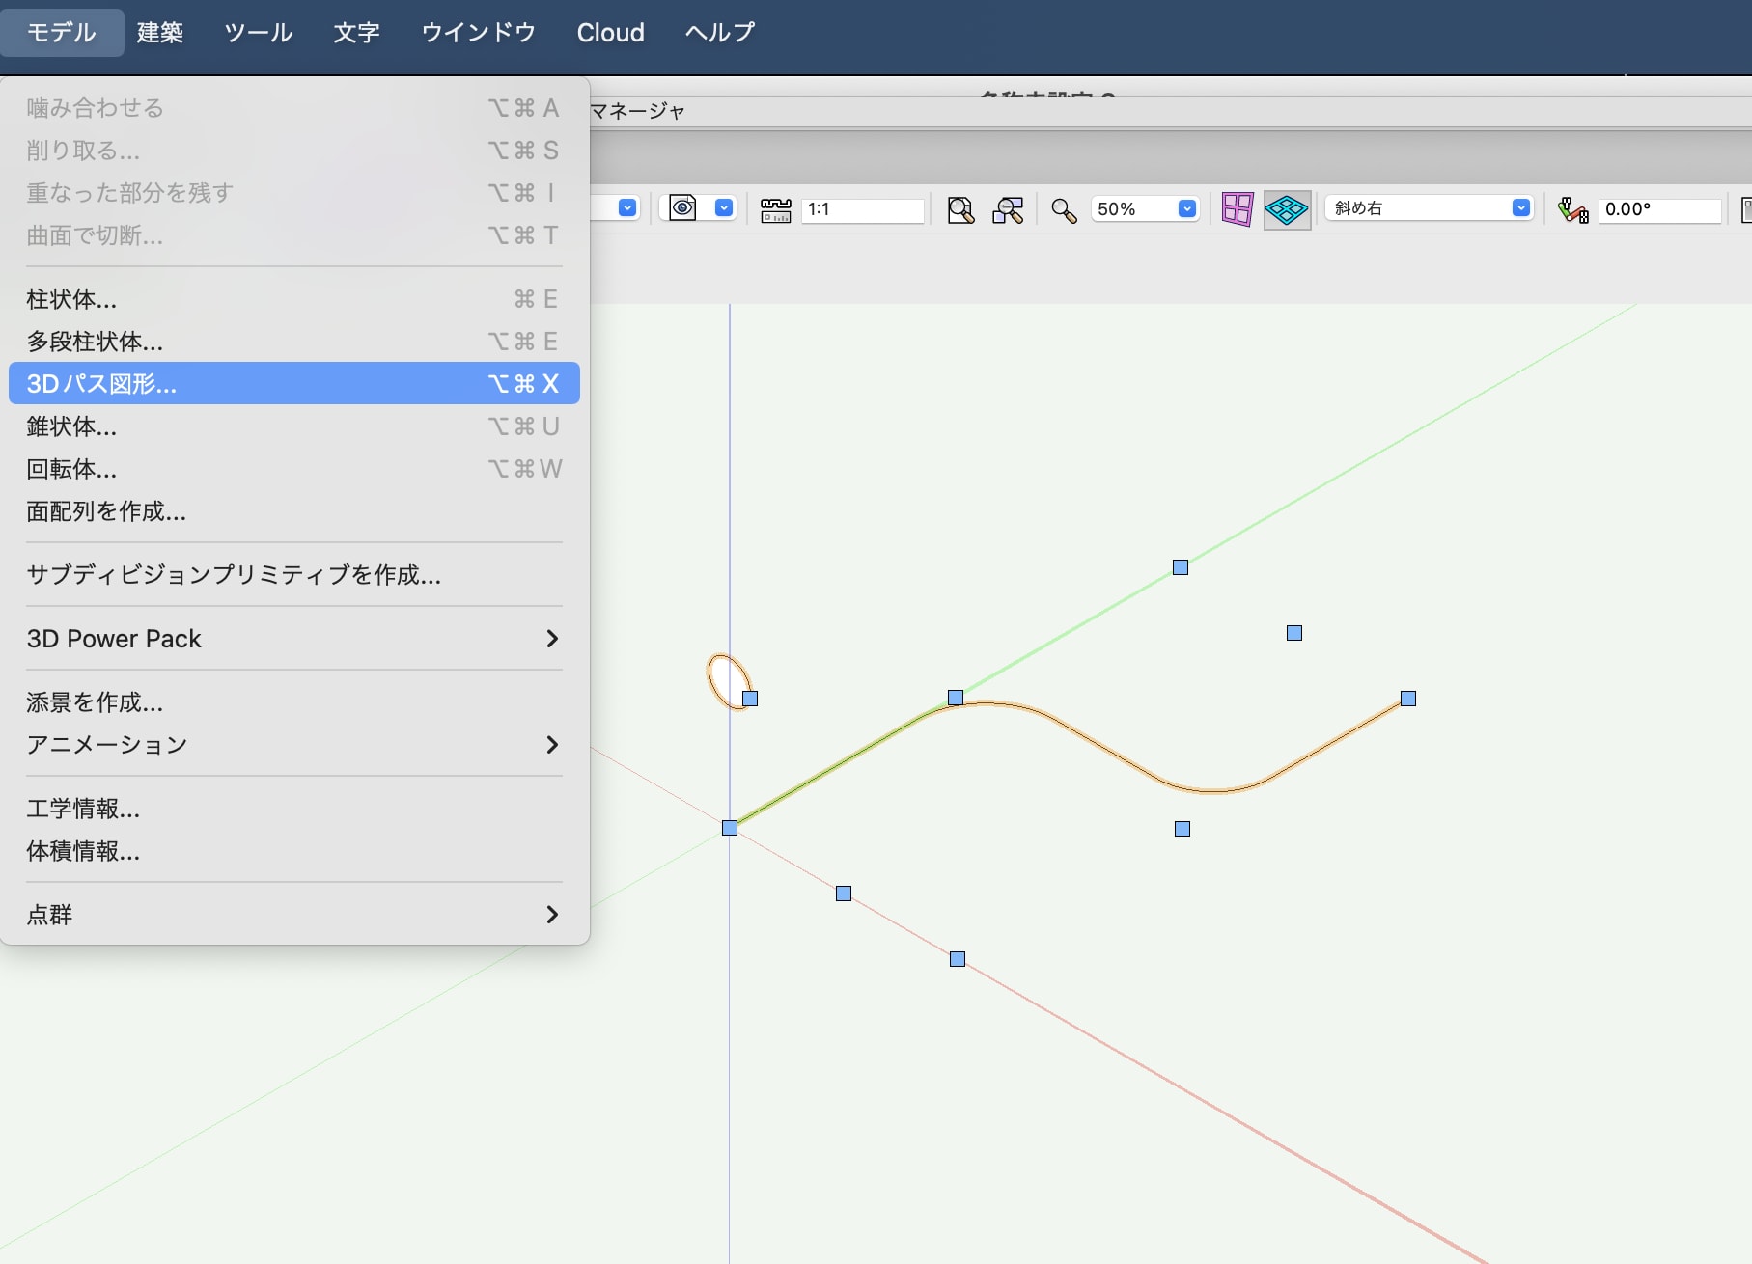Expand the 点群 submenu

click(x=293, y=915)
